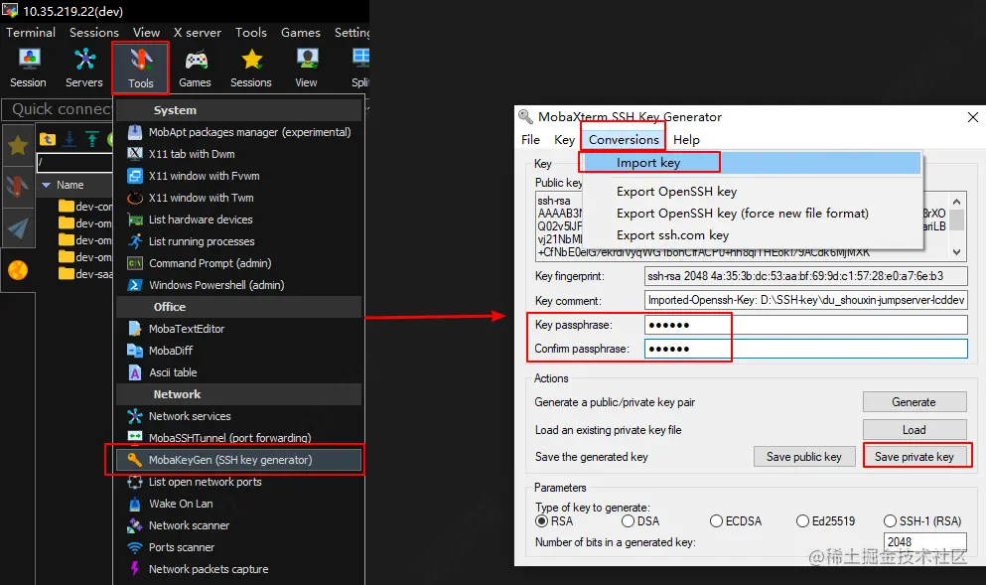986x585 pixels.
Task: Open MobApt packages manager entry
Action: [239, 132]
